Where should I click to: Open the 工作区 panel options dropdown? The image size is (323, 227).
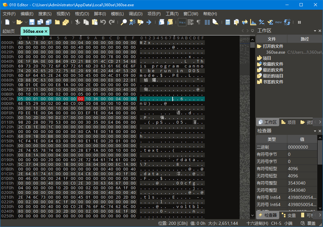coord(315,31)
